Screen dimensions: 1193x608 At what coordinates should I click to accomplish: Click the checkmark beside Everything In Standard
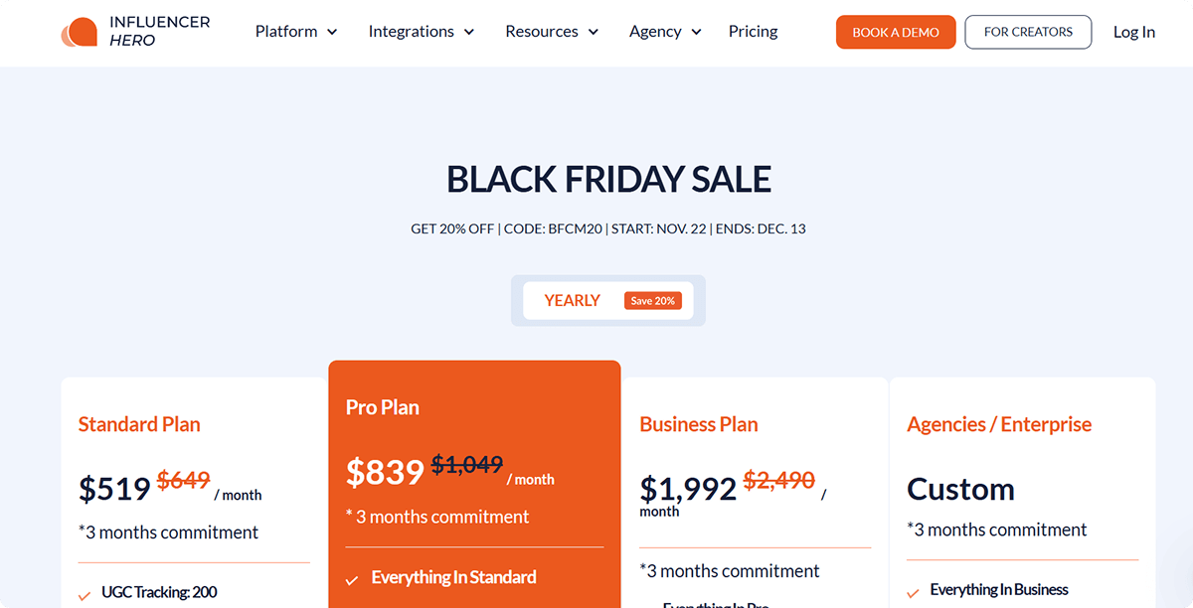(x=351, y=577)
